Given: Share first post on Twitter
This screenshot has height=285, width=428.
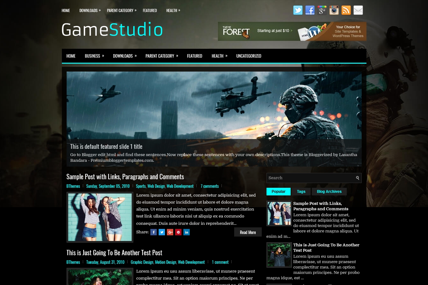Looking at the screenshot, I should point(162,232).
